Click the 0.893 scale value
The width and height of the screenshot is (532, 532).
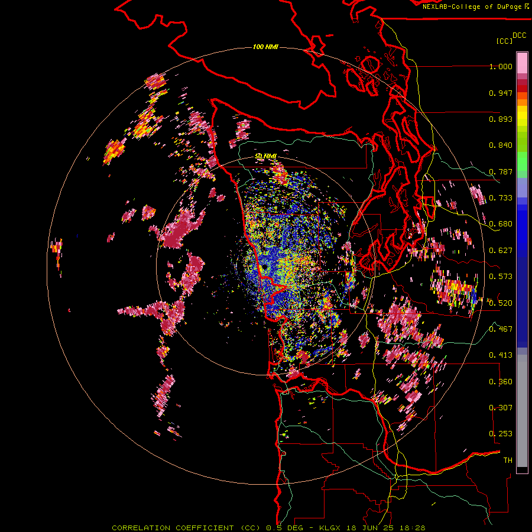click(x=501, y=119)
